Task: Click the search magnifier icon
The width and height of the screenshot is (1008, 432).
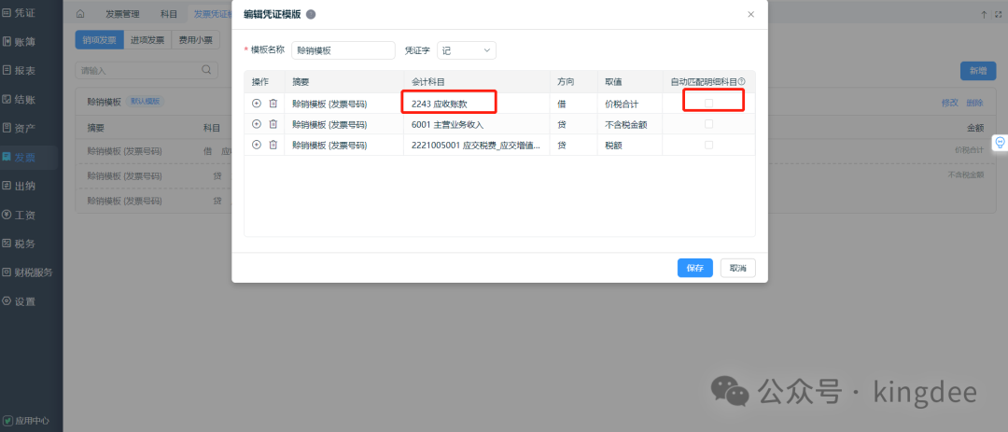Action: (207, 70)
